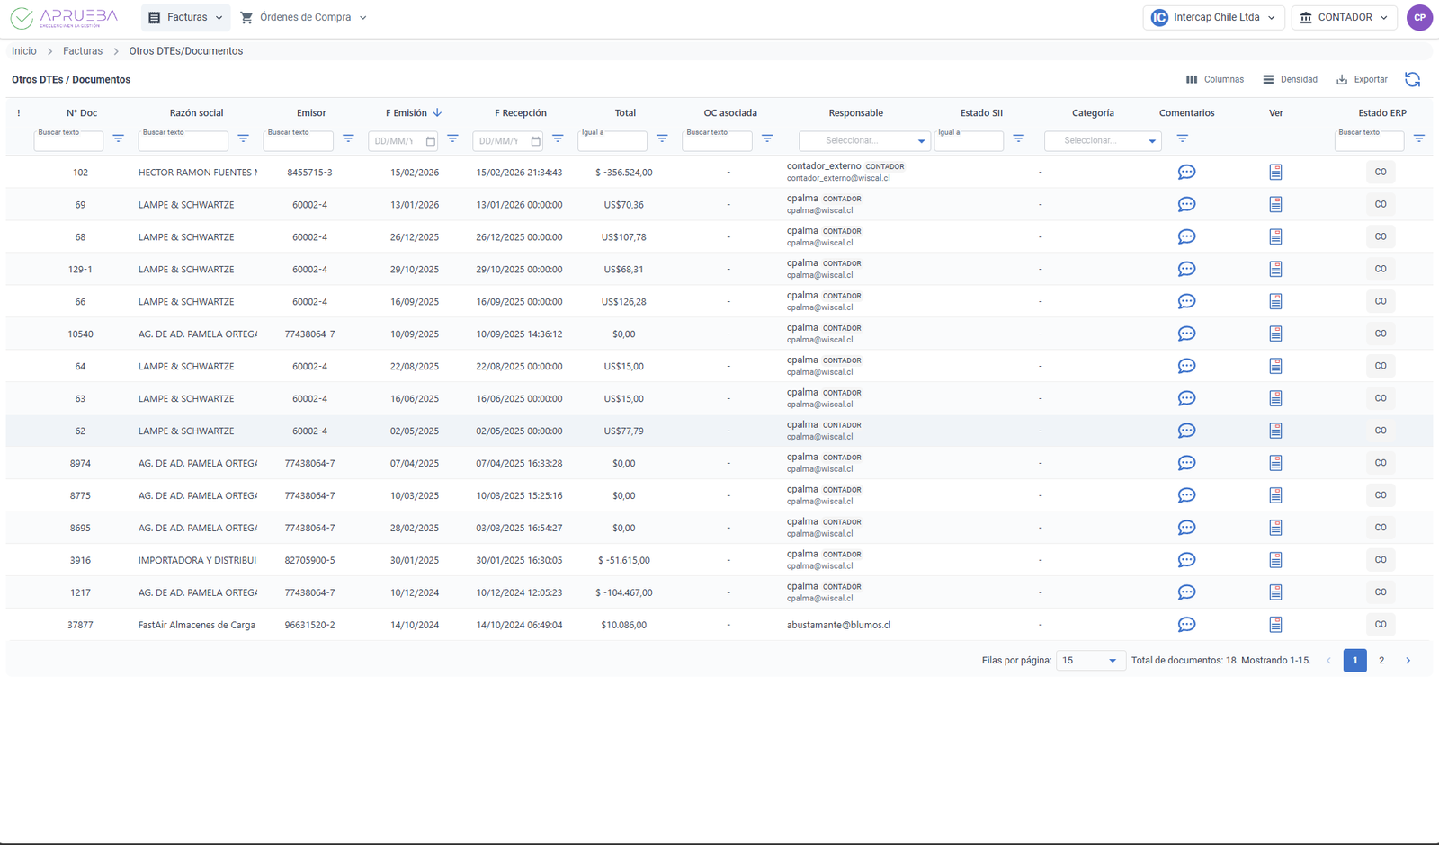Click filter icon beside Total filter field
This screenshot has width=1439, height=845.
click(x=662, y=138)
